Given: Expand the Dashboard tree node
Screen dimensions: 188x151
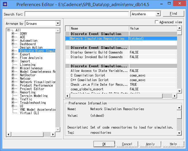Looking at the screenshot, I should click(x=13, y=44).
